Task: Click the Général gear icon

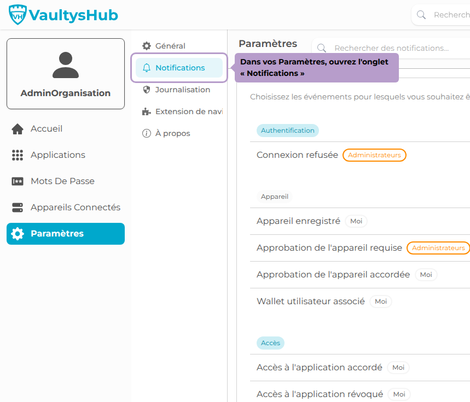Action: [147, 46]
